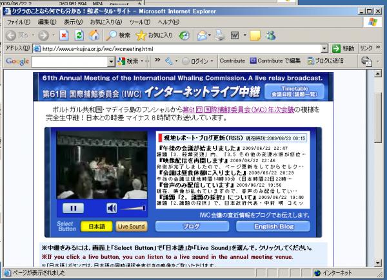This screenshot has height=280, width=387.
Task: Open the Mail icon dropdown arrow
Action: (x=209, y=35)
